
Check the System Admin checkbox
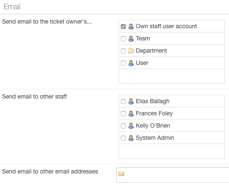pos(123,138)
